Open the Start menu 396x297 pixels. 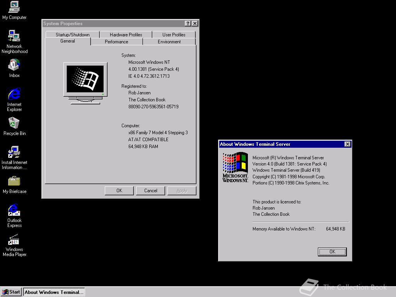click(x=11, y=292)
